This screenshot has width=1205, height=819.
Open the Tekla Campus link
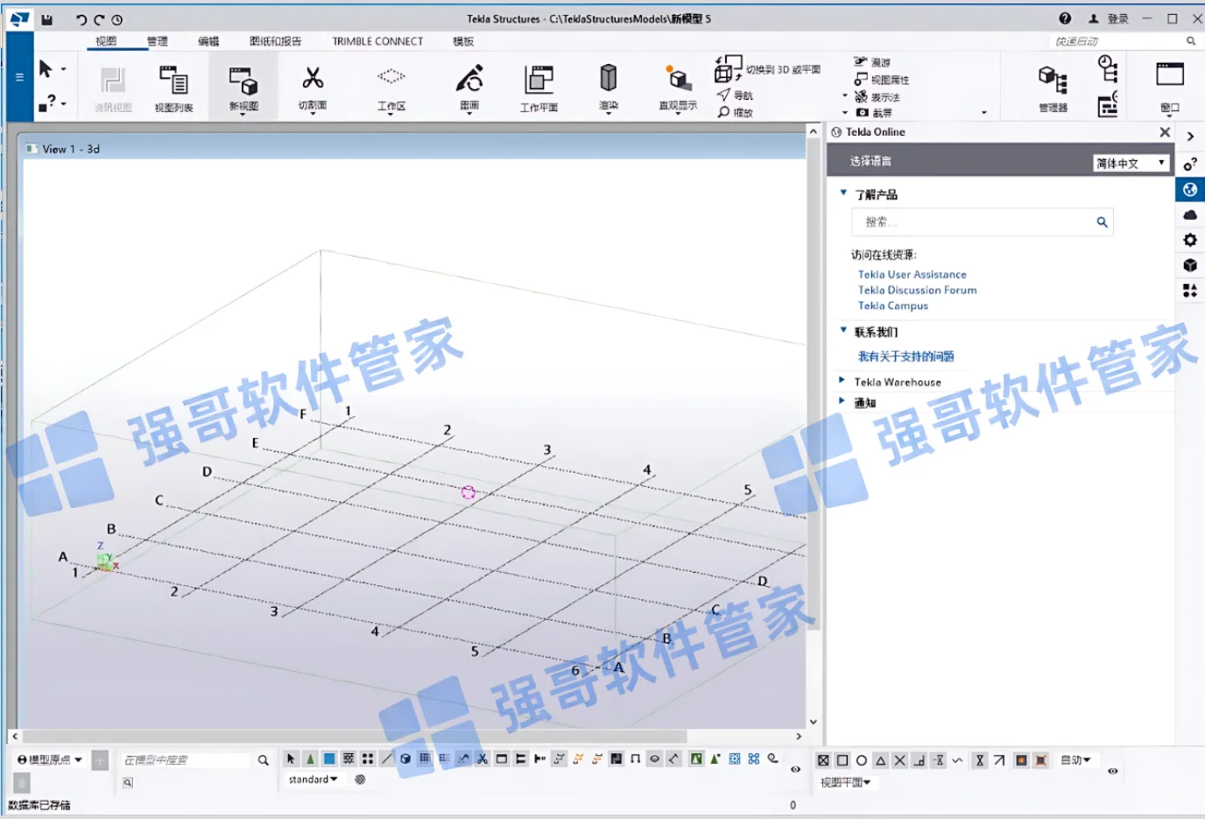(892, 306)
